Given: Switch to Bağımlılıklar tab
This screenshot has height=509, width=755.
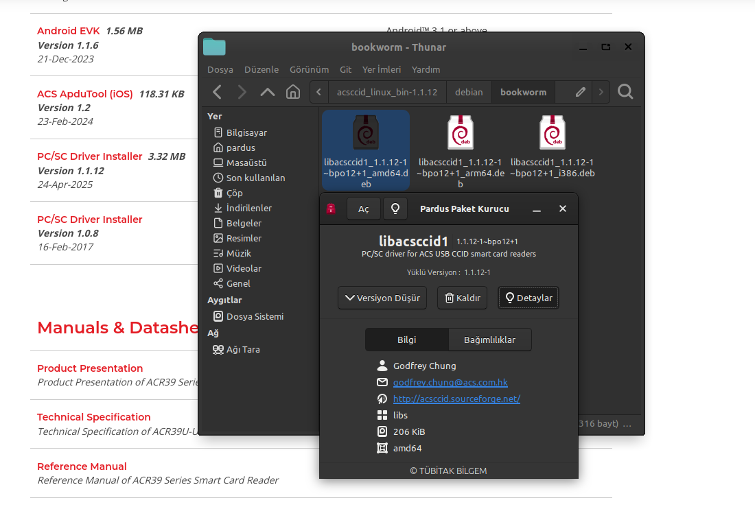Looking at the screenshot, I should 489,340.
